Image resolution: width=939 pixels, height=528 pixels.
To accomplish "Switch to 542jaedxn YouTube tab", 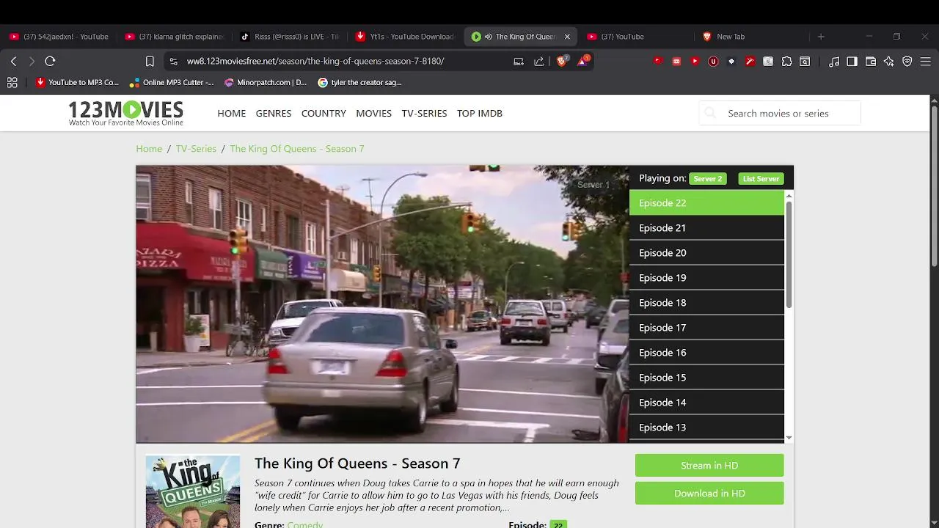I will click(59, 37).
